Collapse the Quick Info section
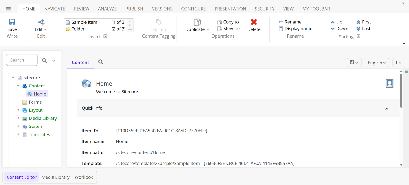This screenshot has height=185, width=409. point(387,109)
